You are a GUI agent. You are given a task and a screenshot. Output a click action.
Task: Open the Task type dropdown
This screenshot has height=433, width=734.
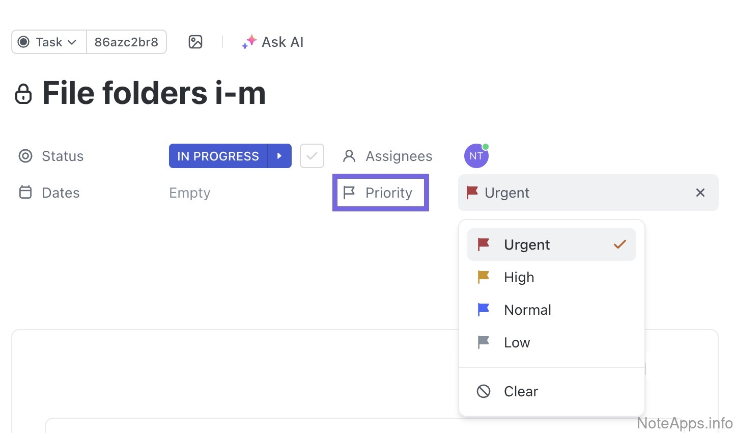click(x=49, y=42)
